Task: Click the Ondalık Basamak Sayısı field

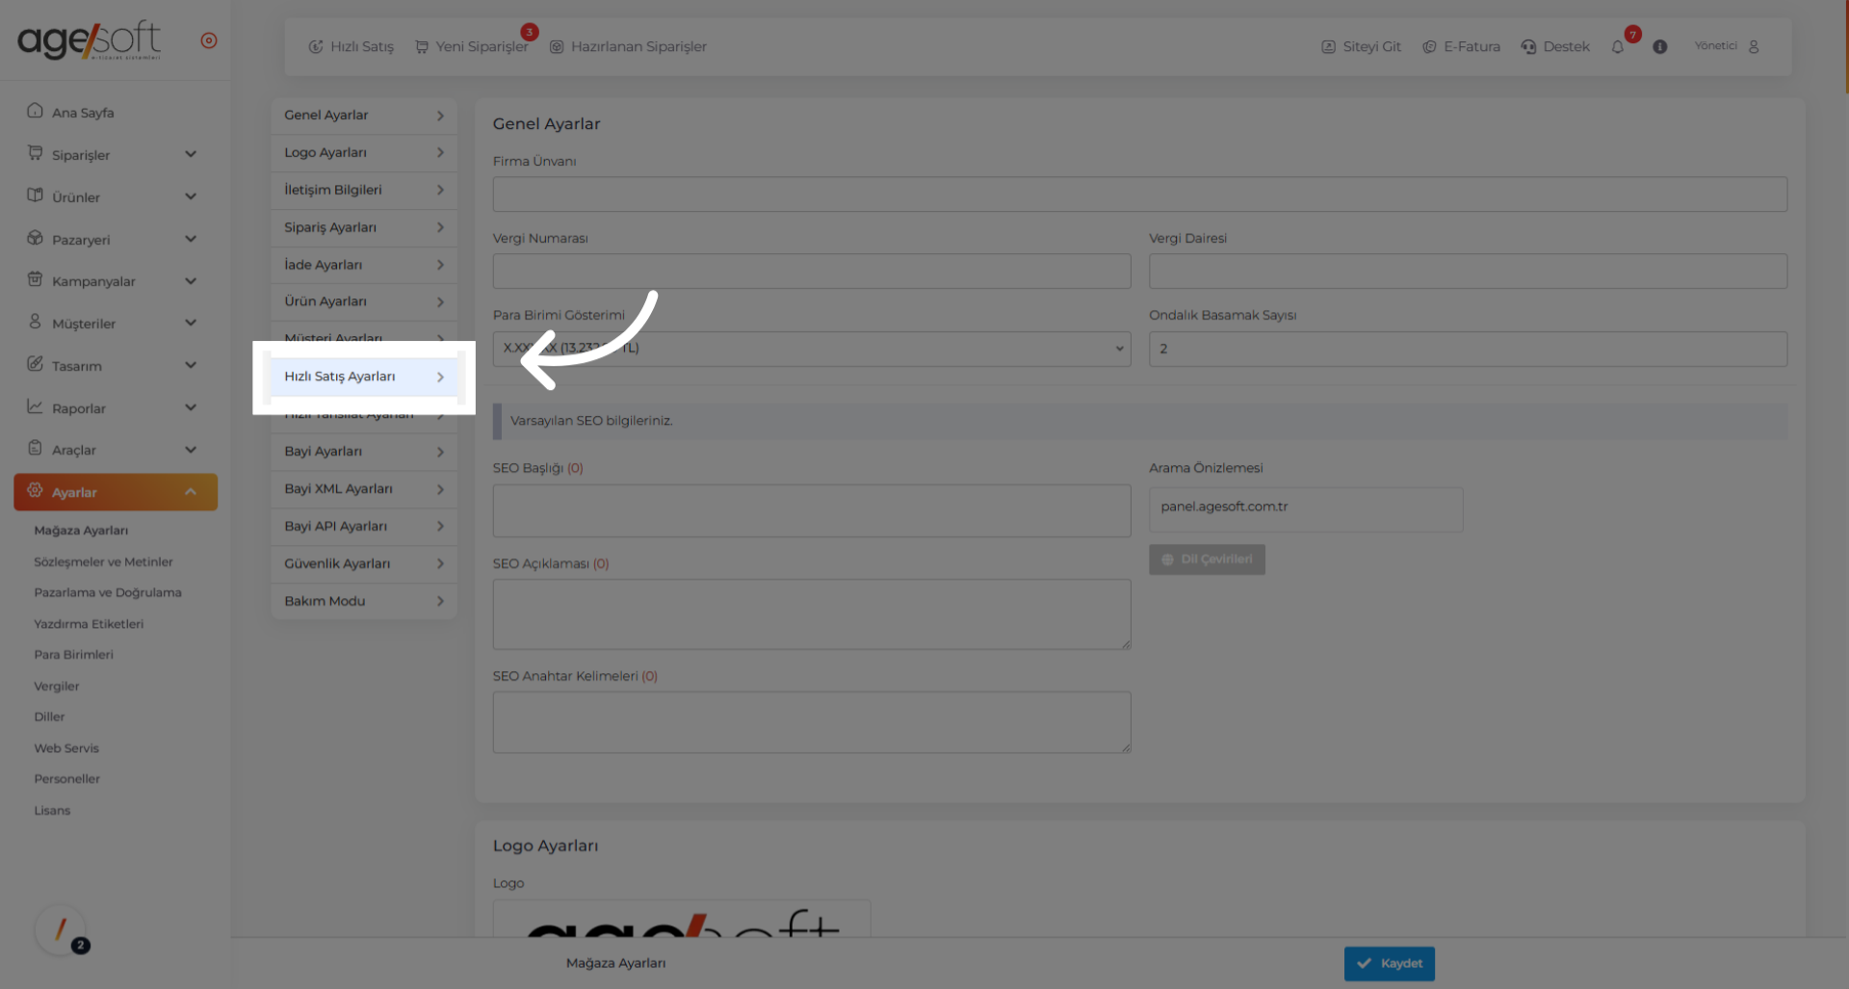Action: tap(1468, 349)
